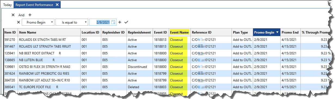The image size is (335, 99).
Task: Select OSTEO BI FLEX 3X STRENTH cell
Action: tap(49, 67)
